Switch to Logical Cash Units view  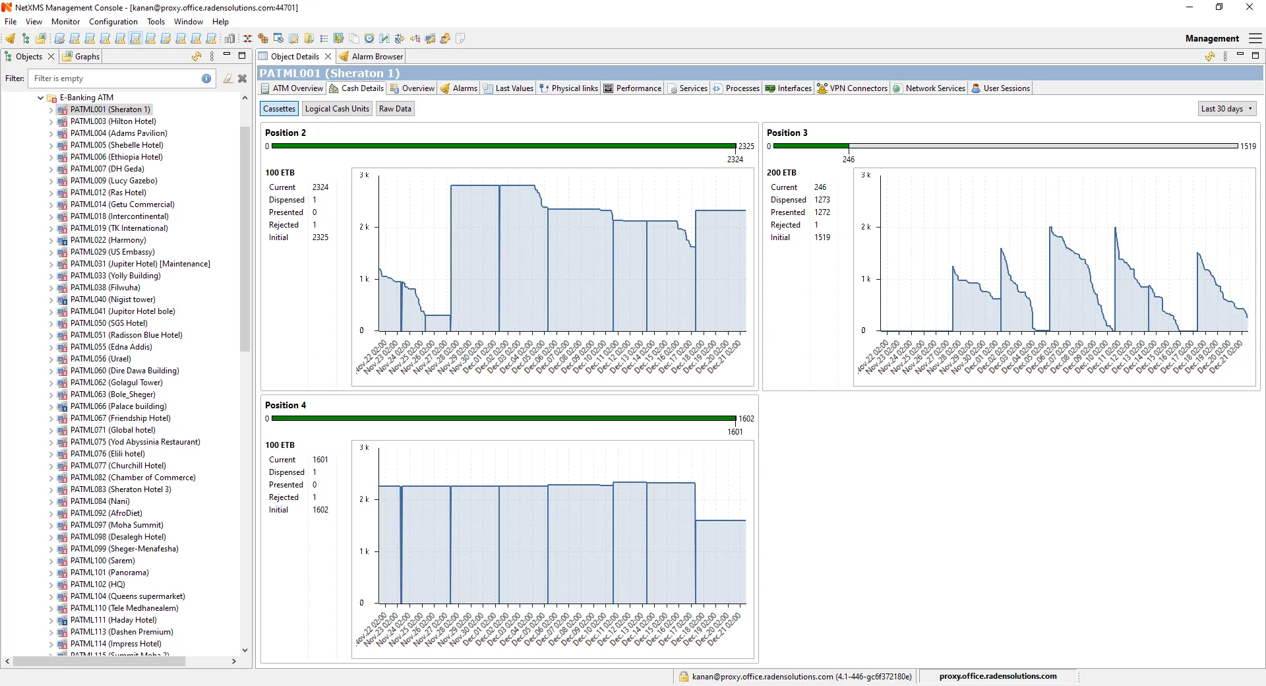coord(337,109)
